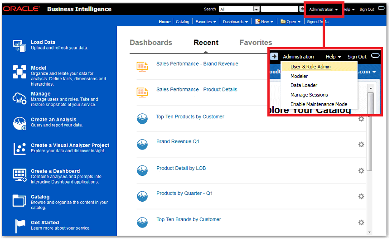This screenshot has width=392, height=242.
Task: Select Manage Sessions menu item
Action: 309,95
